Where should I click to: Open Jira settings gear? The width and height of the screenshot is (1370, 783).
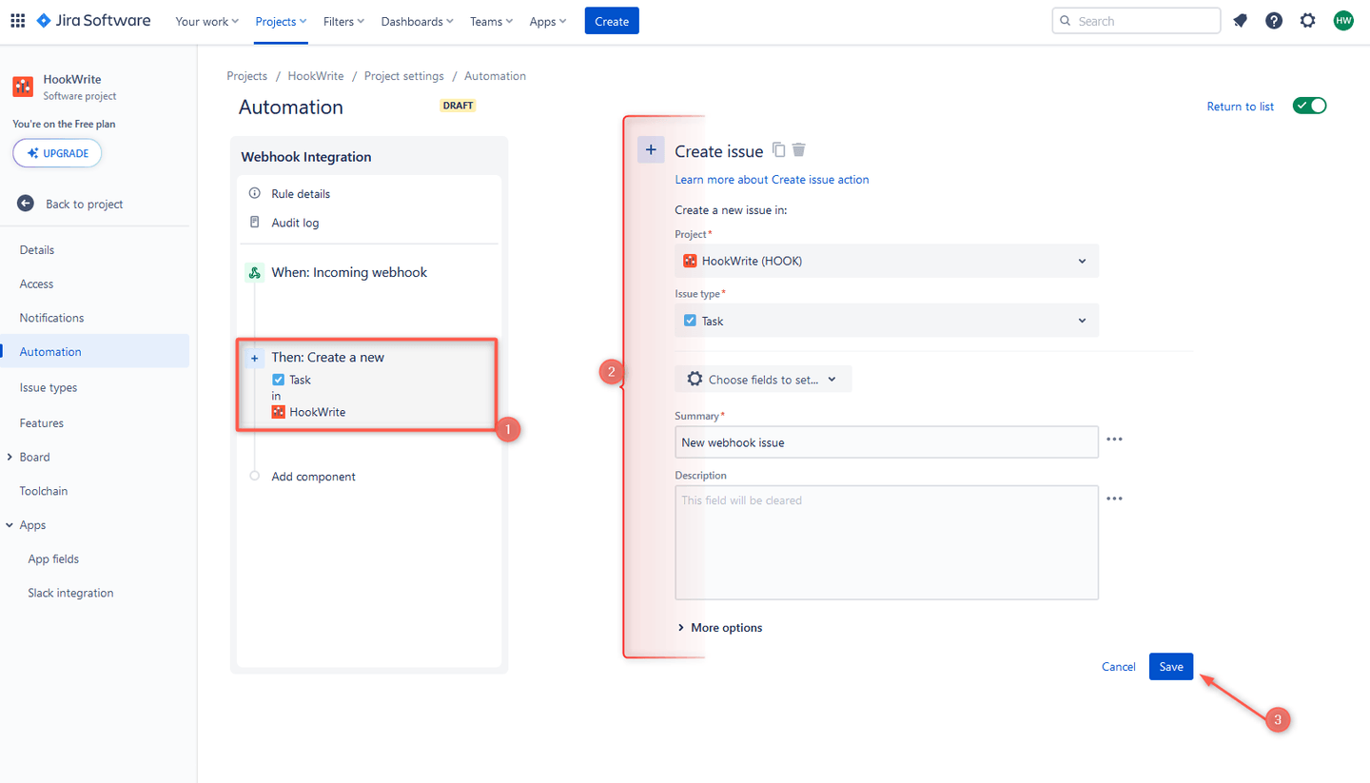pyautogui.click(x=1308, y=20)
